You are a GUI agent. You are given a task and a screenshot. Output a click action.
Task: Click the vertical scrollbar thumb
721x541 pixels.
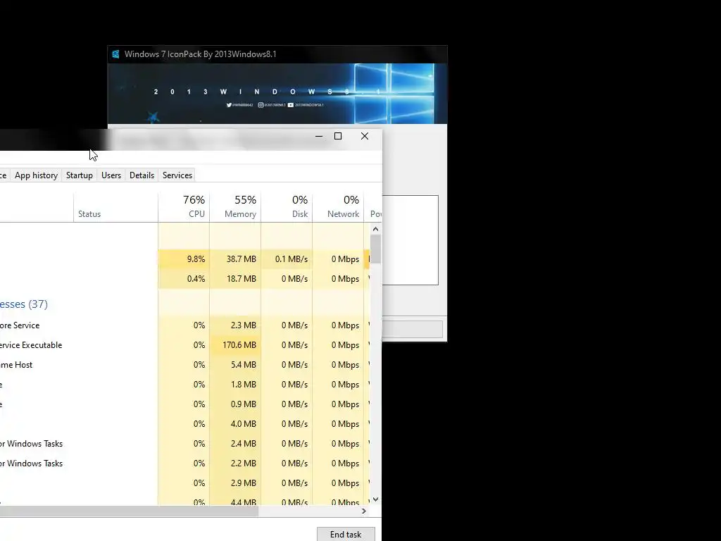(376, 249)
